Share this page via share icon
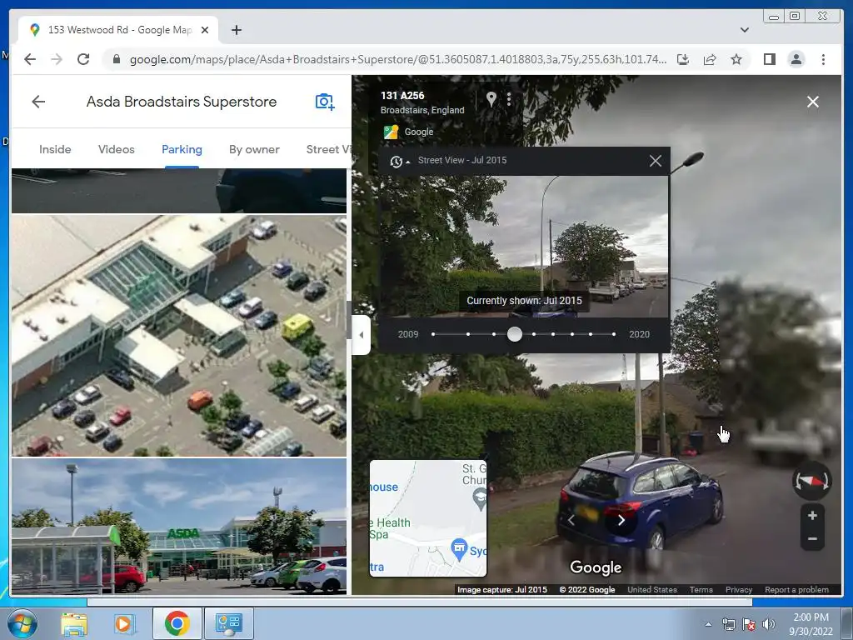Image resolution: width=853 pixels, height=640 pixels. pyautogui.click(x=710, y=59)
